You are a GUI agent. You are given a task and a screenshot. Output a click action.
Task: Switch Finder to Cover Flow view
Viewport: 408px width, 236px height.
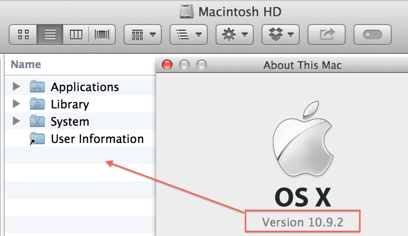click(x=102, y=35)
